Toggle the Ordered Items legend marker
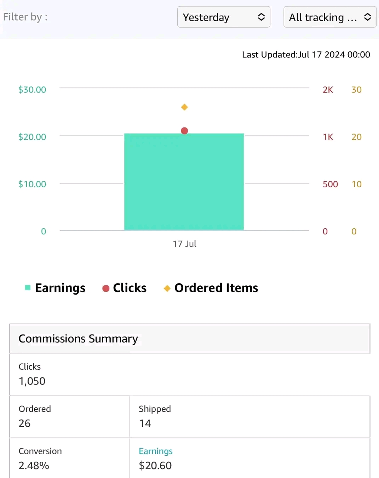 click(167, 288)
